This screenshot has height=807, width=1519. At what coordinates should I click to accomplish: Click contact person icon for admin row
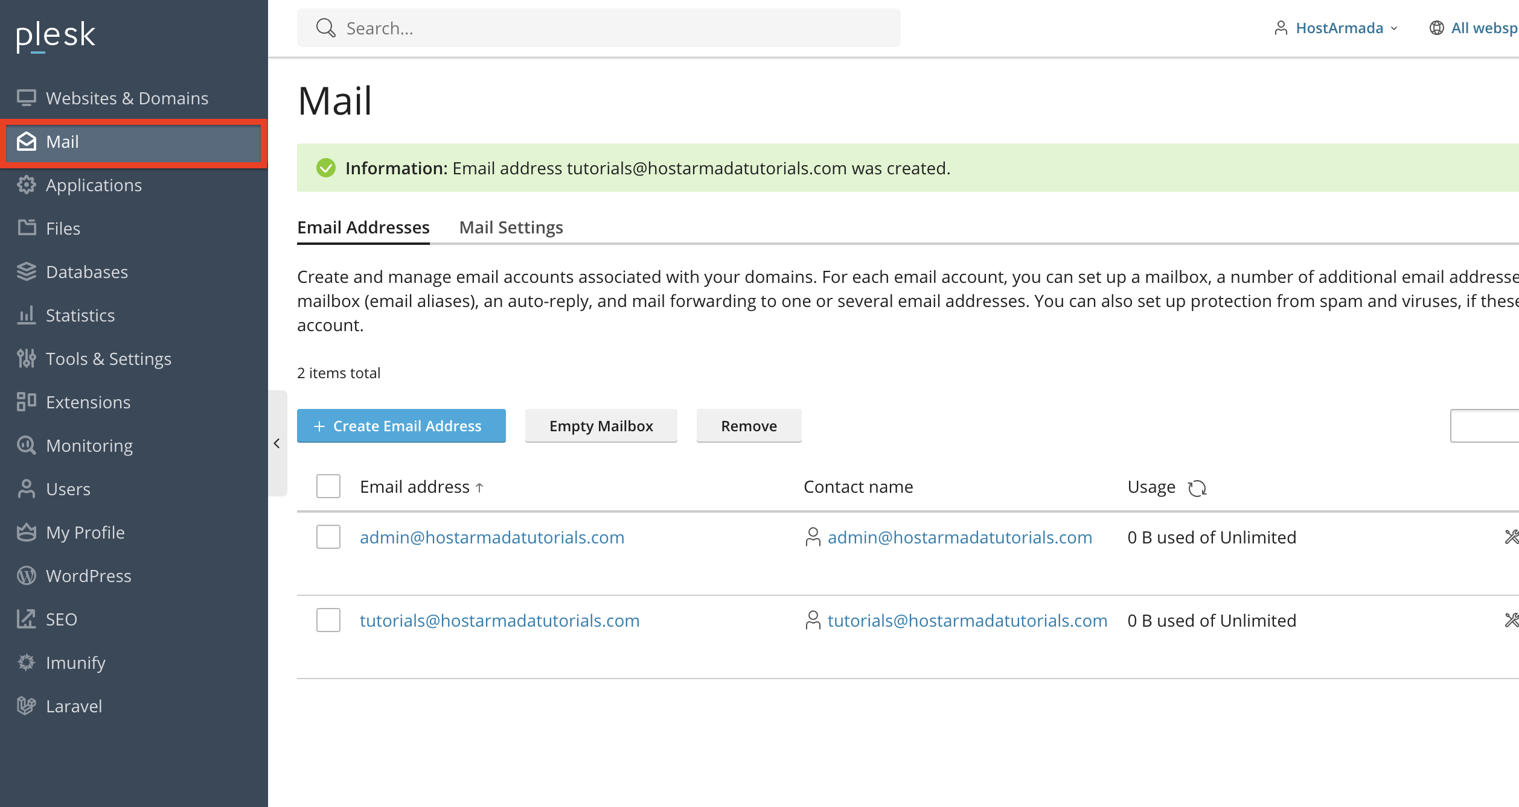[813, 537]
